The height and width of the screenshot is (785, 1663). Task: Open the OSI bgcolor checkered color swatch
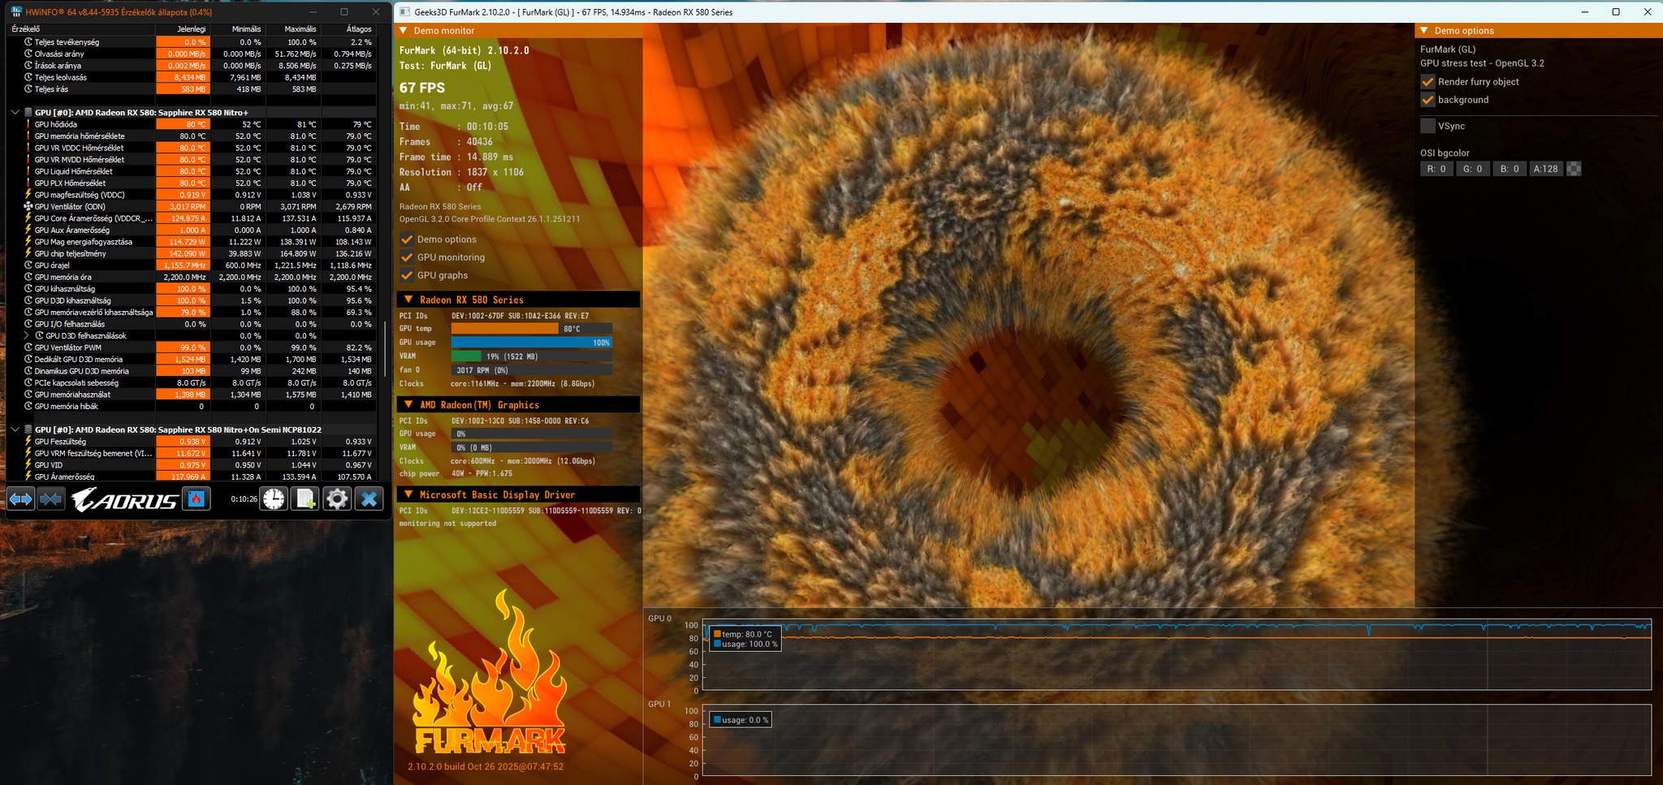(1574, 169)
